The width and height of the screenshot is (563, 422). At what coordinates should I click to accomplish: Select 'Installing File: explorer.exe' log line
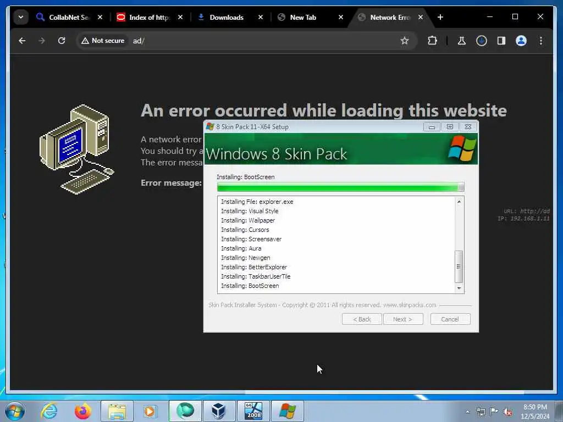click(257, 202)
